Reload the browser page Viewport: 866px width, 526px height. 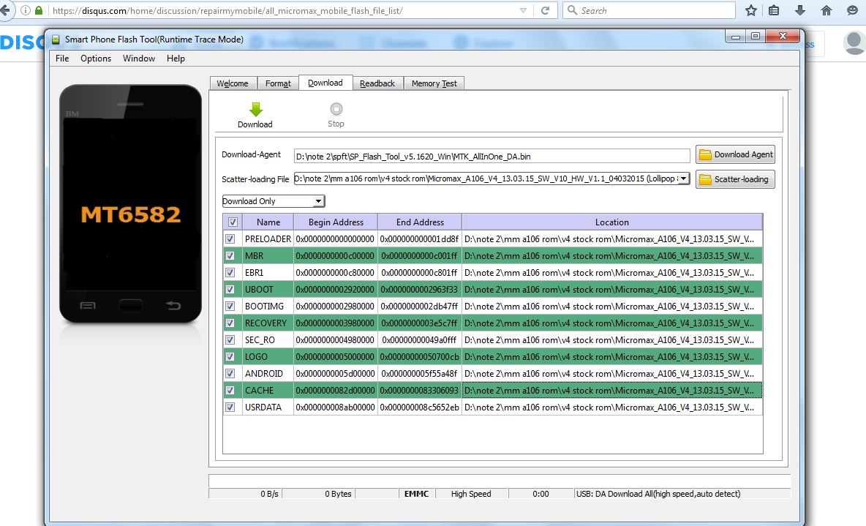tap(545, 10)
